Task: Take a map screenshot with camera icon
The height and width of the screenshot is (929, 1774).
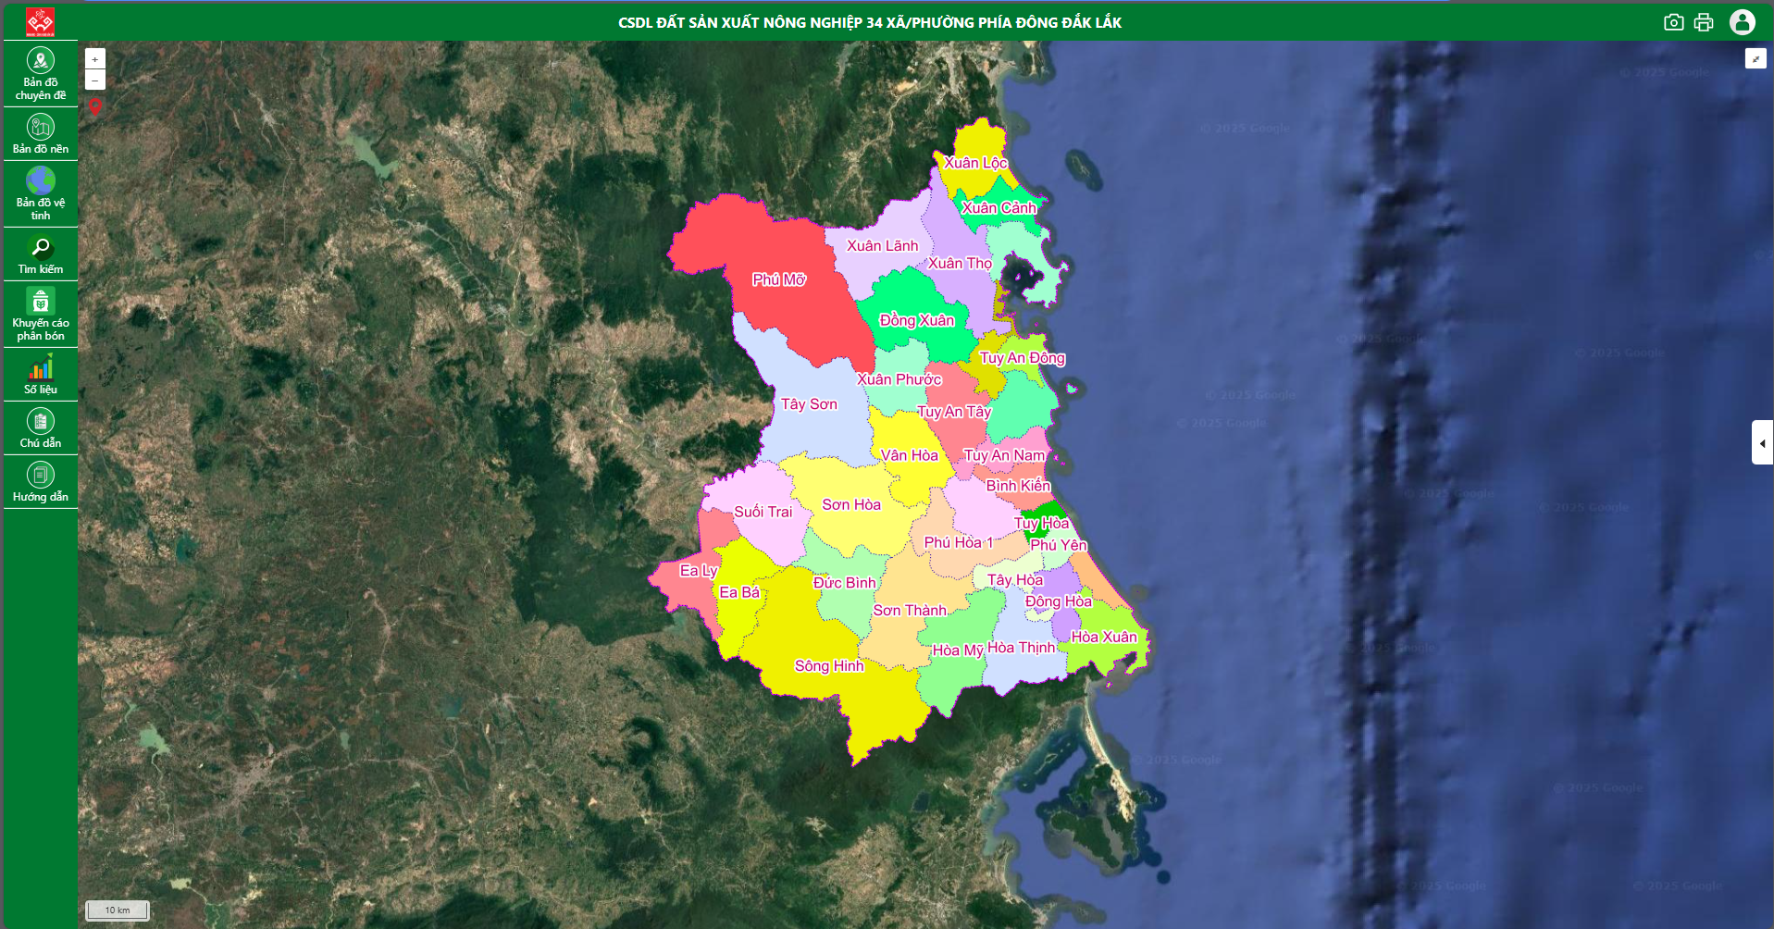Action: 1673,22
